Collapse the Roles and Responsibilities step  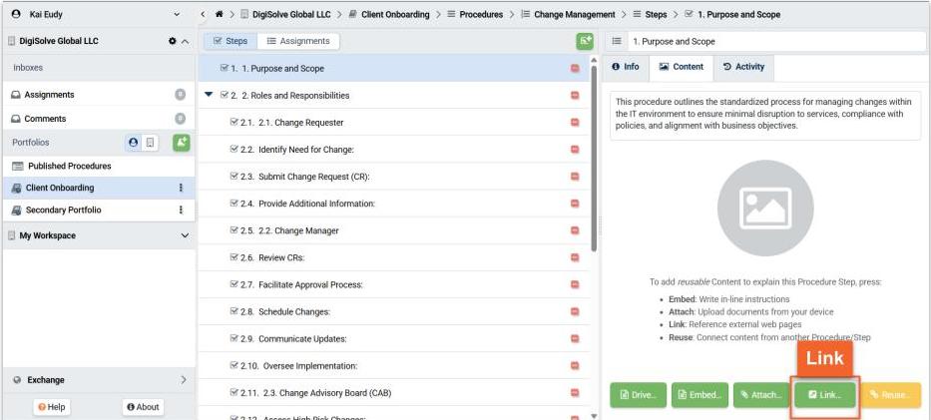[x=209, y=96]
